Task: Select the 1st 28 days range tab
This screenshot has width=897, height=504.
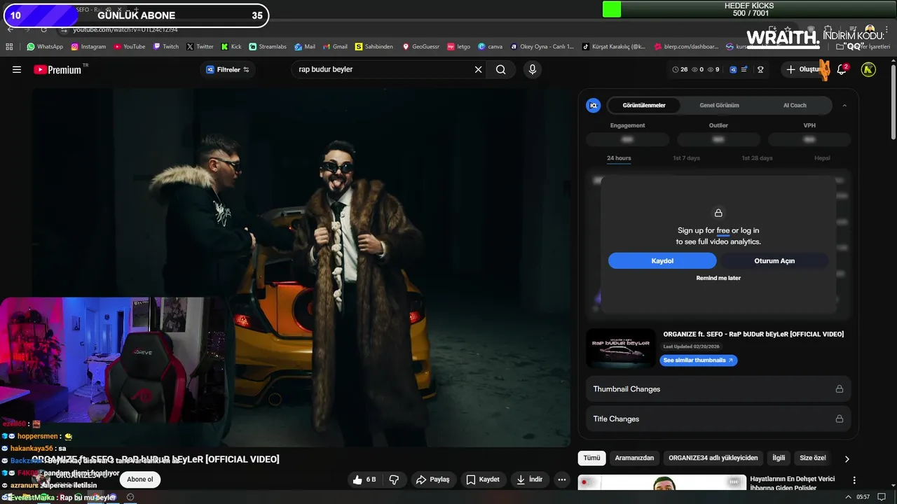Action: 757,158
